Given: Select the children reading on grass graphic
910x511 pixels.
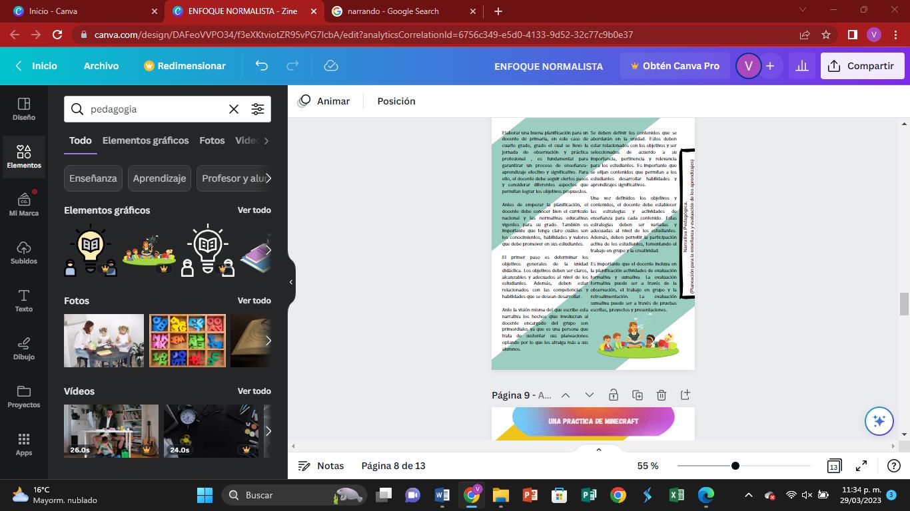Looking at the screenshot, I should pyautogui.click(x=149, y=250).
